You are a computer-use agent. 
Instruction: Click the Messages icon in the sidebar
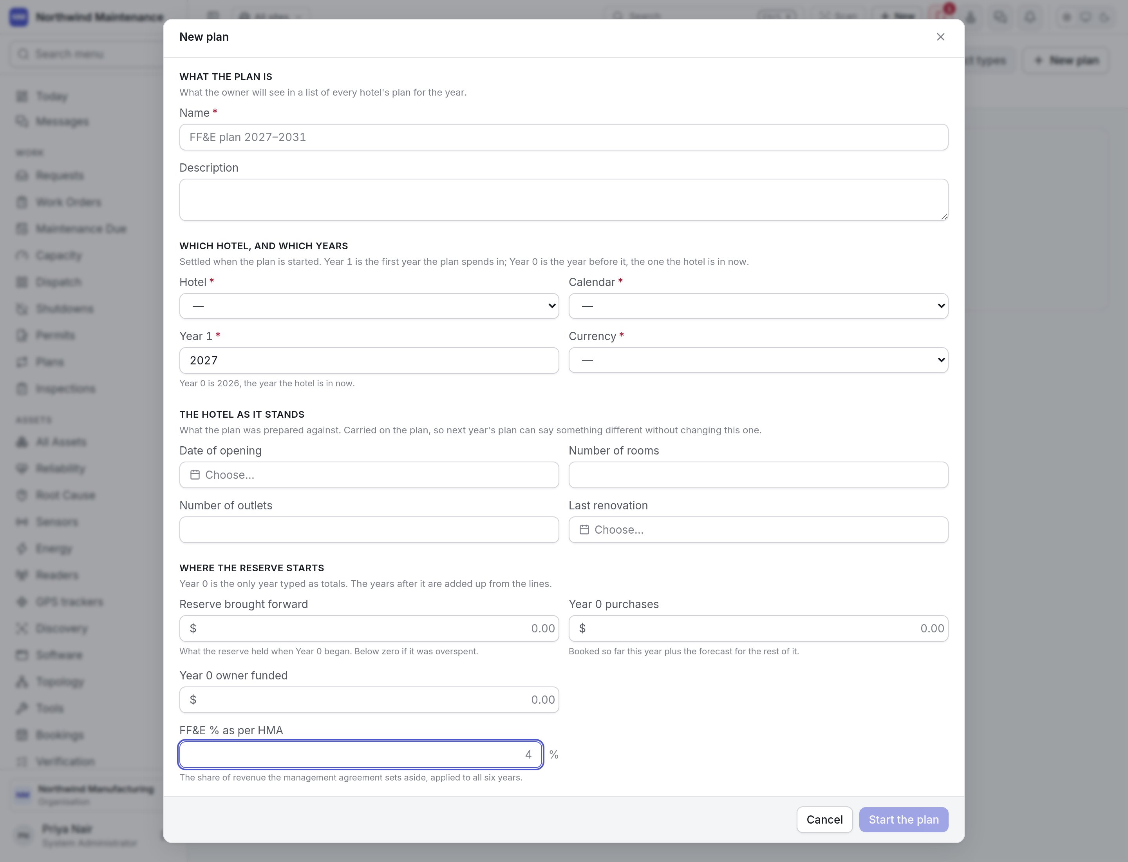(22, 121)
